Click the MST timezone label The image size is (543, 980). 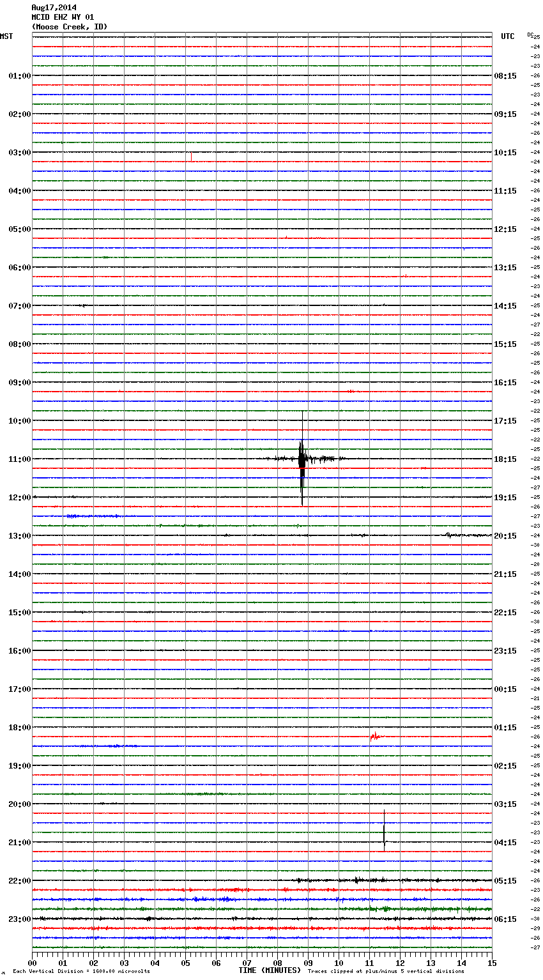[6, 36]
